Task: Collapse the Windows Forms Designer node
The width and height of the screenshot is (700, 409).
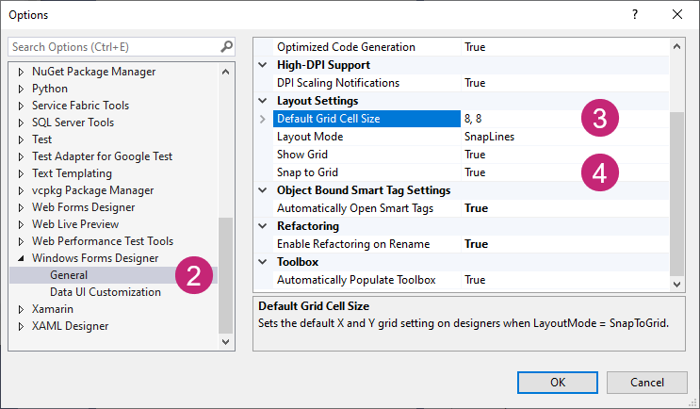Action: 21,258
